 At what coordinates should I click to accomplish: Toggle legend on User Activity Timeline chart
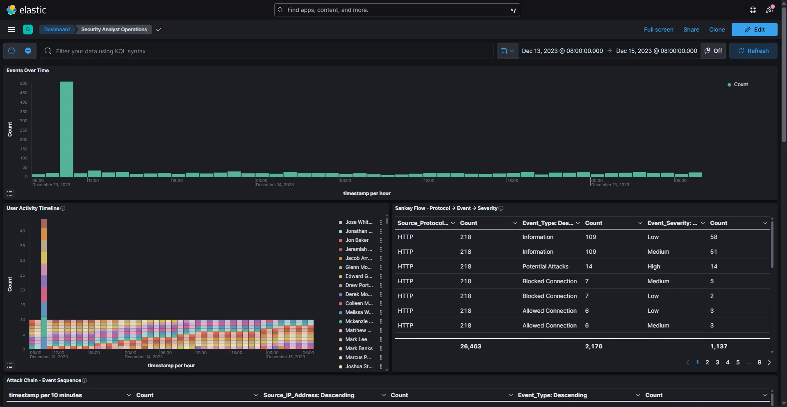[x=10, y=366]
